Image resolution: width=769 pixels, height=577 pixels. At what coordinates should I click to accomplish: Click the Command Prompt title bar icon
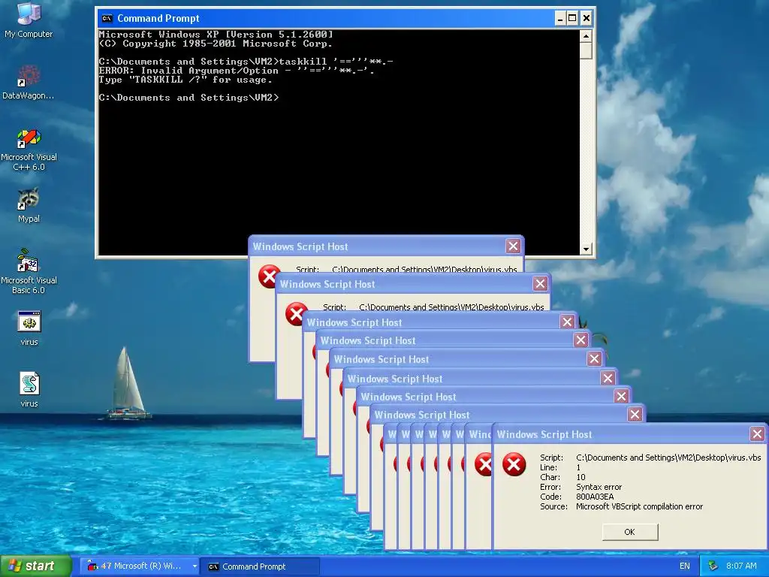[107, 19]
